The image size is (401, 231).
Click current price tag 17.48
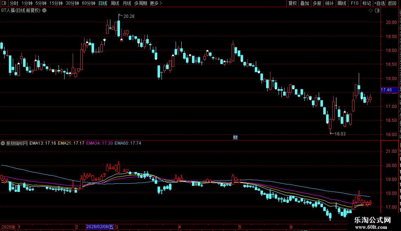(x=389, y=90)
